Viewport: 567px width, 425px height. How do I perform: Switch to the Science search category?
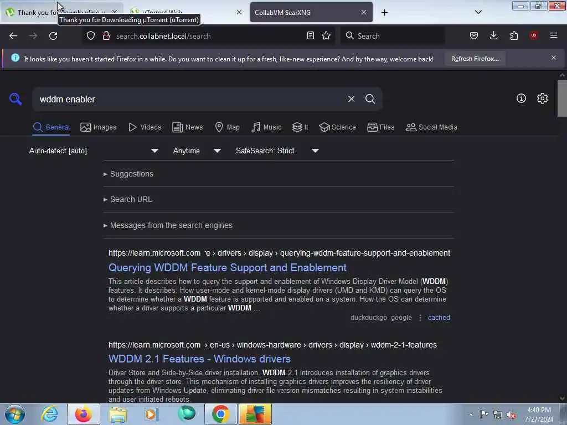click(x=338, y=127)
